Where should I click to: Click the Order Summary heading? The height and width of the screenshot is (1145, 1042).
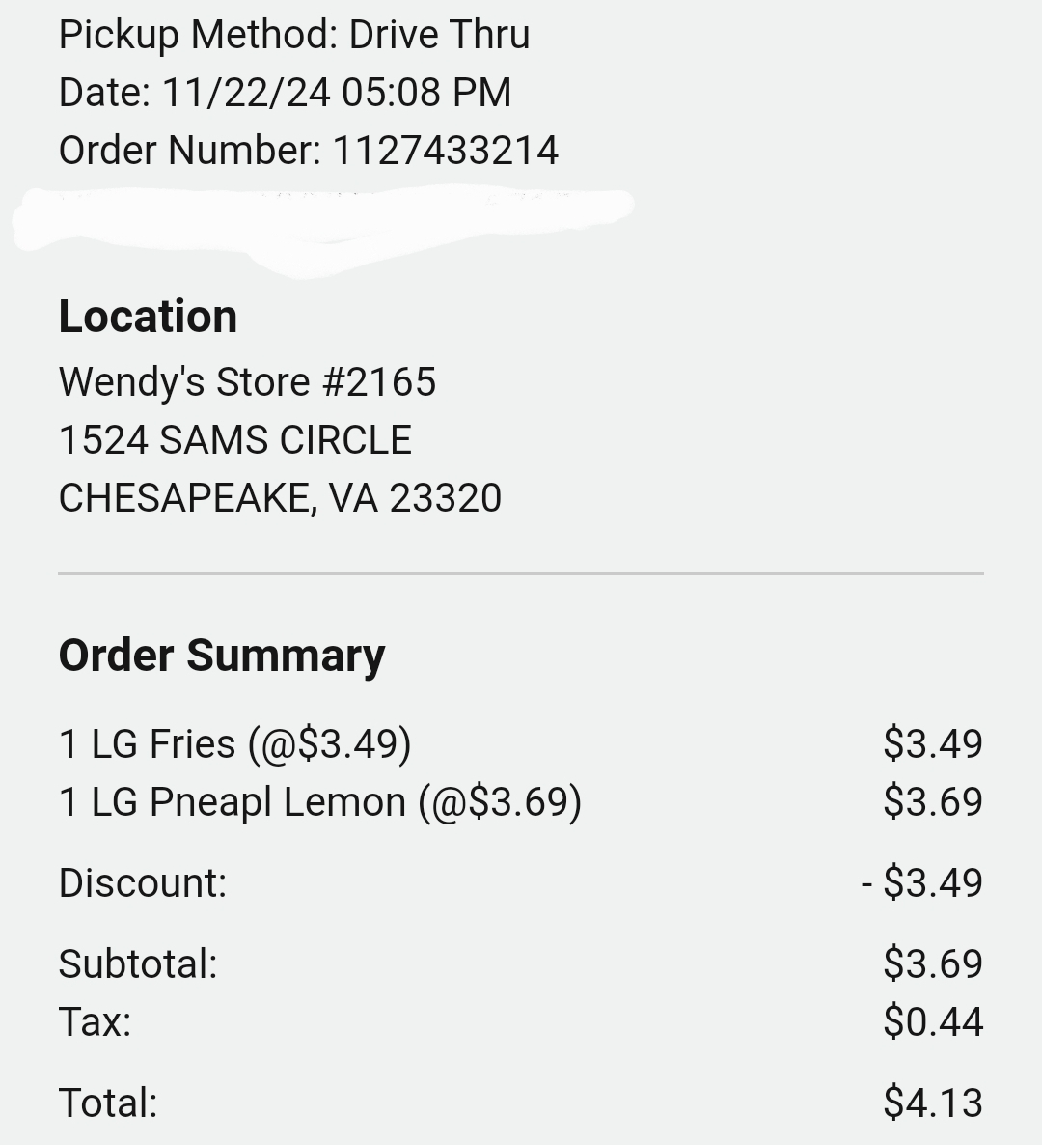[x=222, y=656]
